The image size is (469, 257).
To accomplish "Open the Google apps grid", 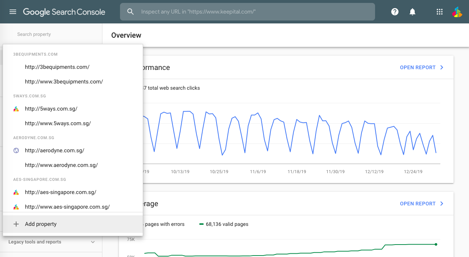I will click(x=439, y=12).
